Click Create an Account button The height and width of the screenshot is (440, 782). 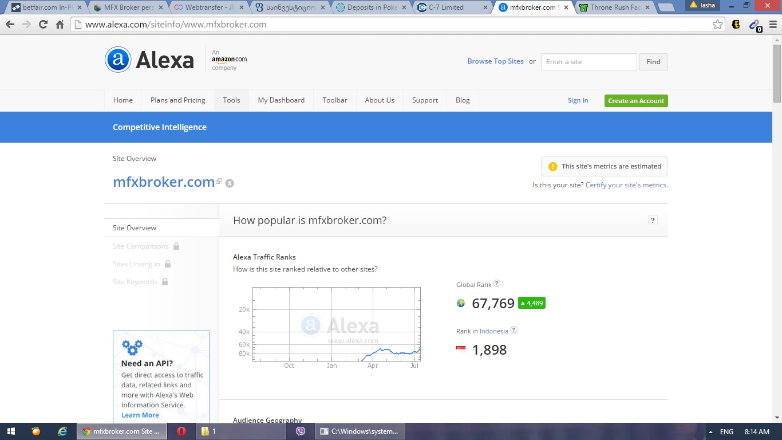click(x=636, y=101)
